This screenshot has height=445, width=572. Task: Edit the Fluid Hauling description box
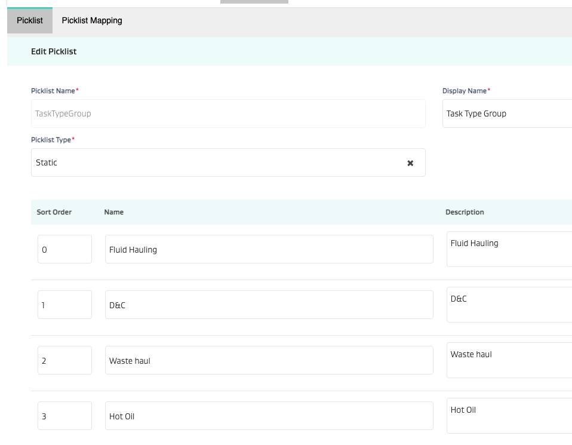[x=509, y=250]
